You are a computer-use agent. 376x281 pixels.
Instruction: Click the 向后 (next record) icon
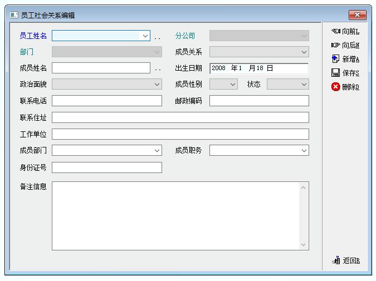click(335, 46)
